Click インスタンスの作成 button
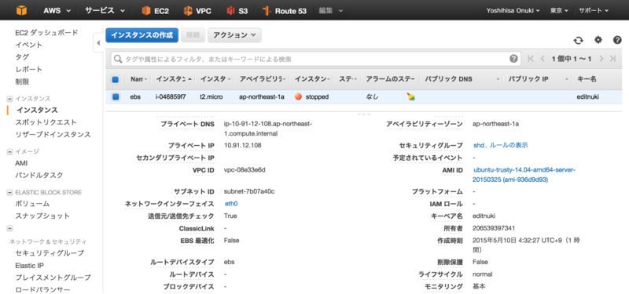This screenshot has height=294, width=629. point(142,35)
